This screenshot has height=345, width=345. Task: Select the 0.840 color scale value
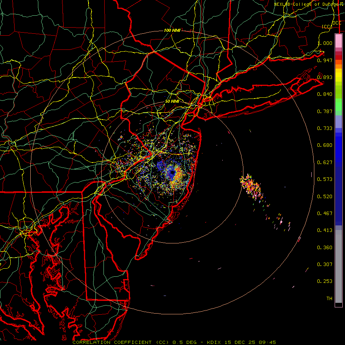pyautogui.click(x=325, y=94)
